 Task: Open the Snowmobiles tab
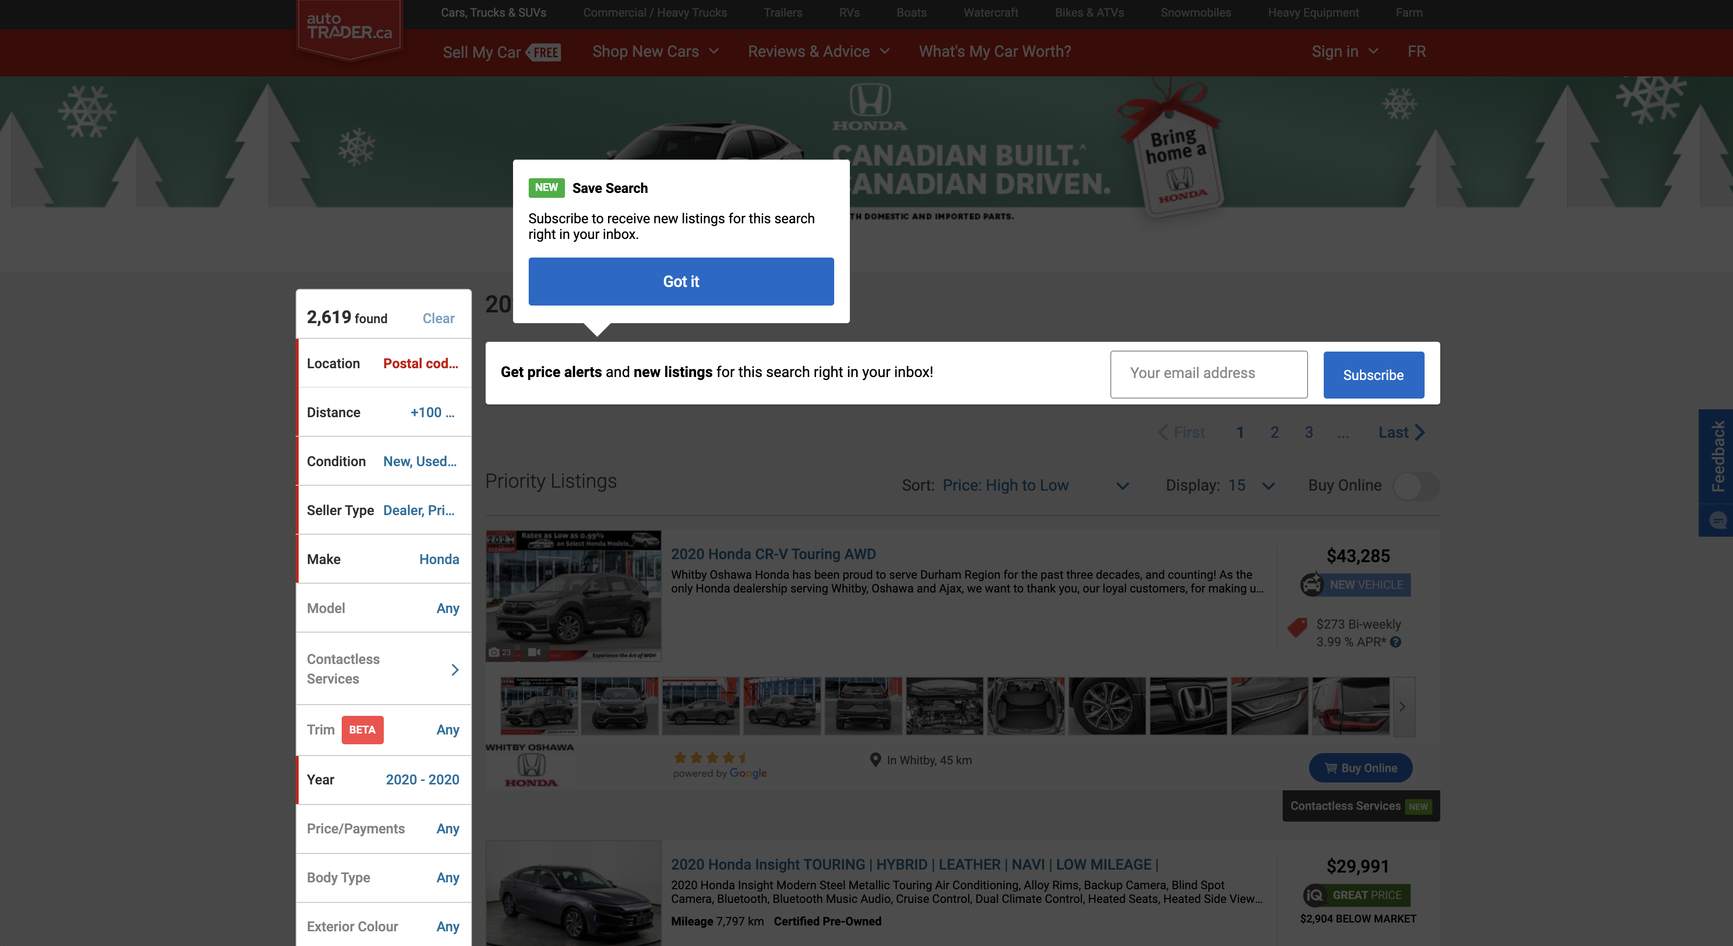tap(1195, 13)
